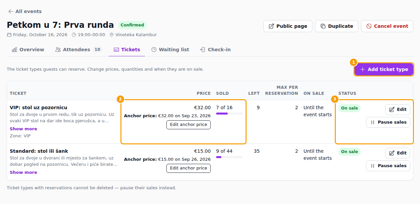Click the 9 of 44 sold value
Viewport: 420px width, 204px height.
pyautogui.click(x=224, y=151)
